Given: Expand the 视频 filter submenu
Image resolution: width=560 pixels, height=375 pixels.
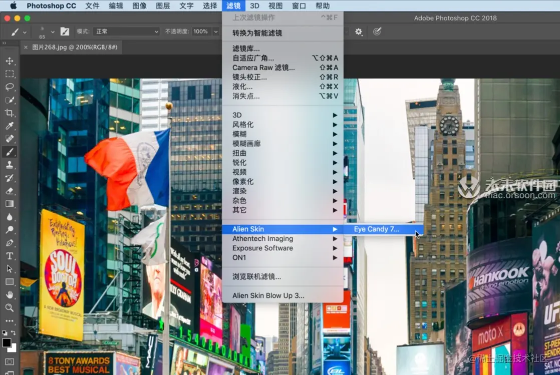Looking at the screenshot, I should point(283,172).
